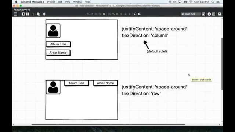Switch to single mockup view icon
Screen dimensions: 235x132
tap(23, 14)
